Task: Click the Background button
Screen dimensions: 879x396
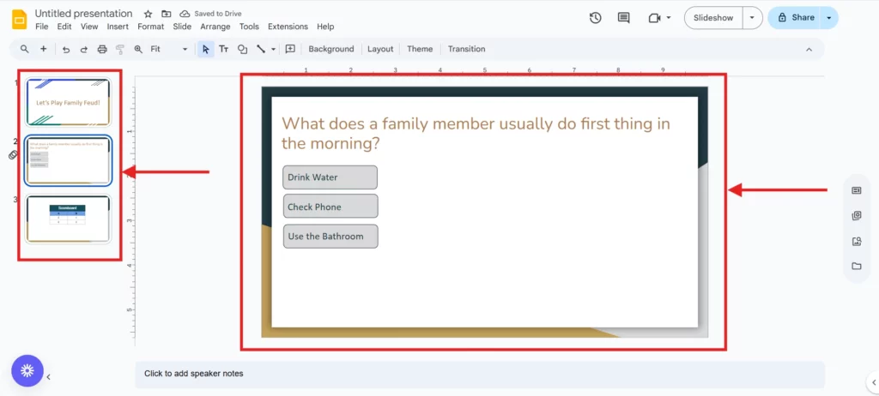Action: (x=330, y=50)
